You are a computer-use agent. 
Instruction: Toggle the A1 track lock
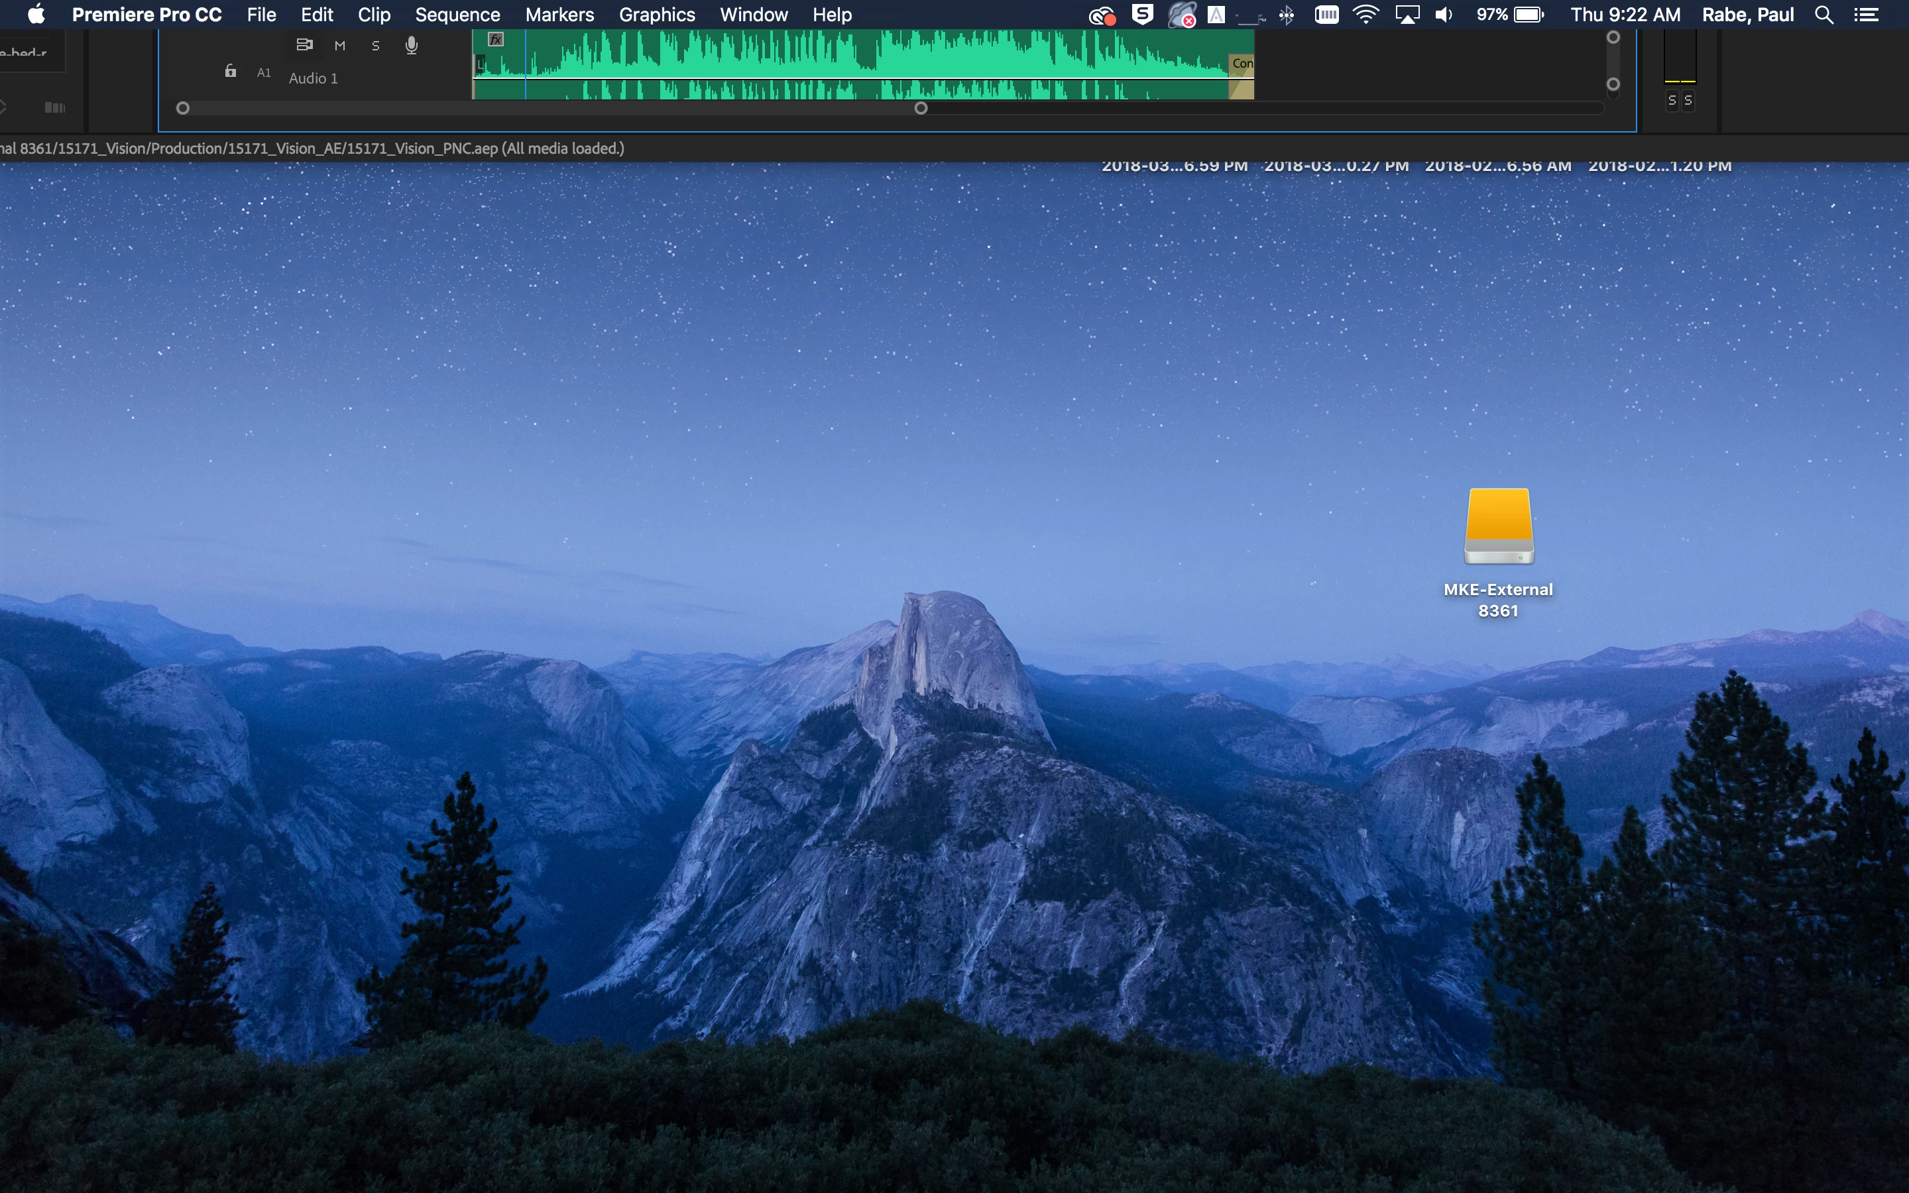(231, 72)
